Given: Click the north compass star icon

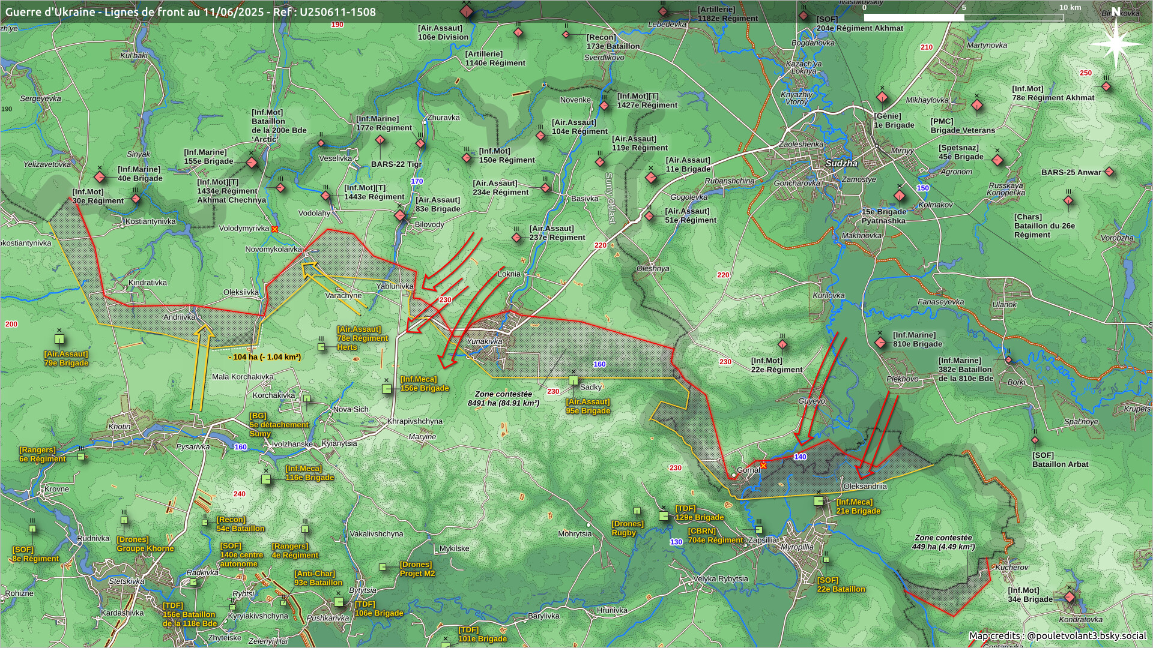Looking at the screenshot, I should [x=1116, y=44].
